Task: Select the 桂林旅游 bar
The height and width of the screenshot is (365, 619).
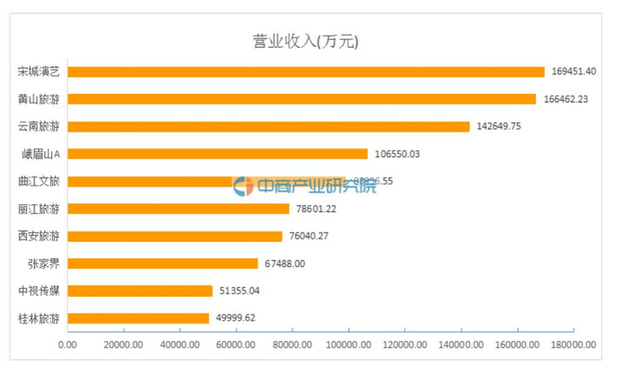Action: point(138,318)
